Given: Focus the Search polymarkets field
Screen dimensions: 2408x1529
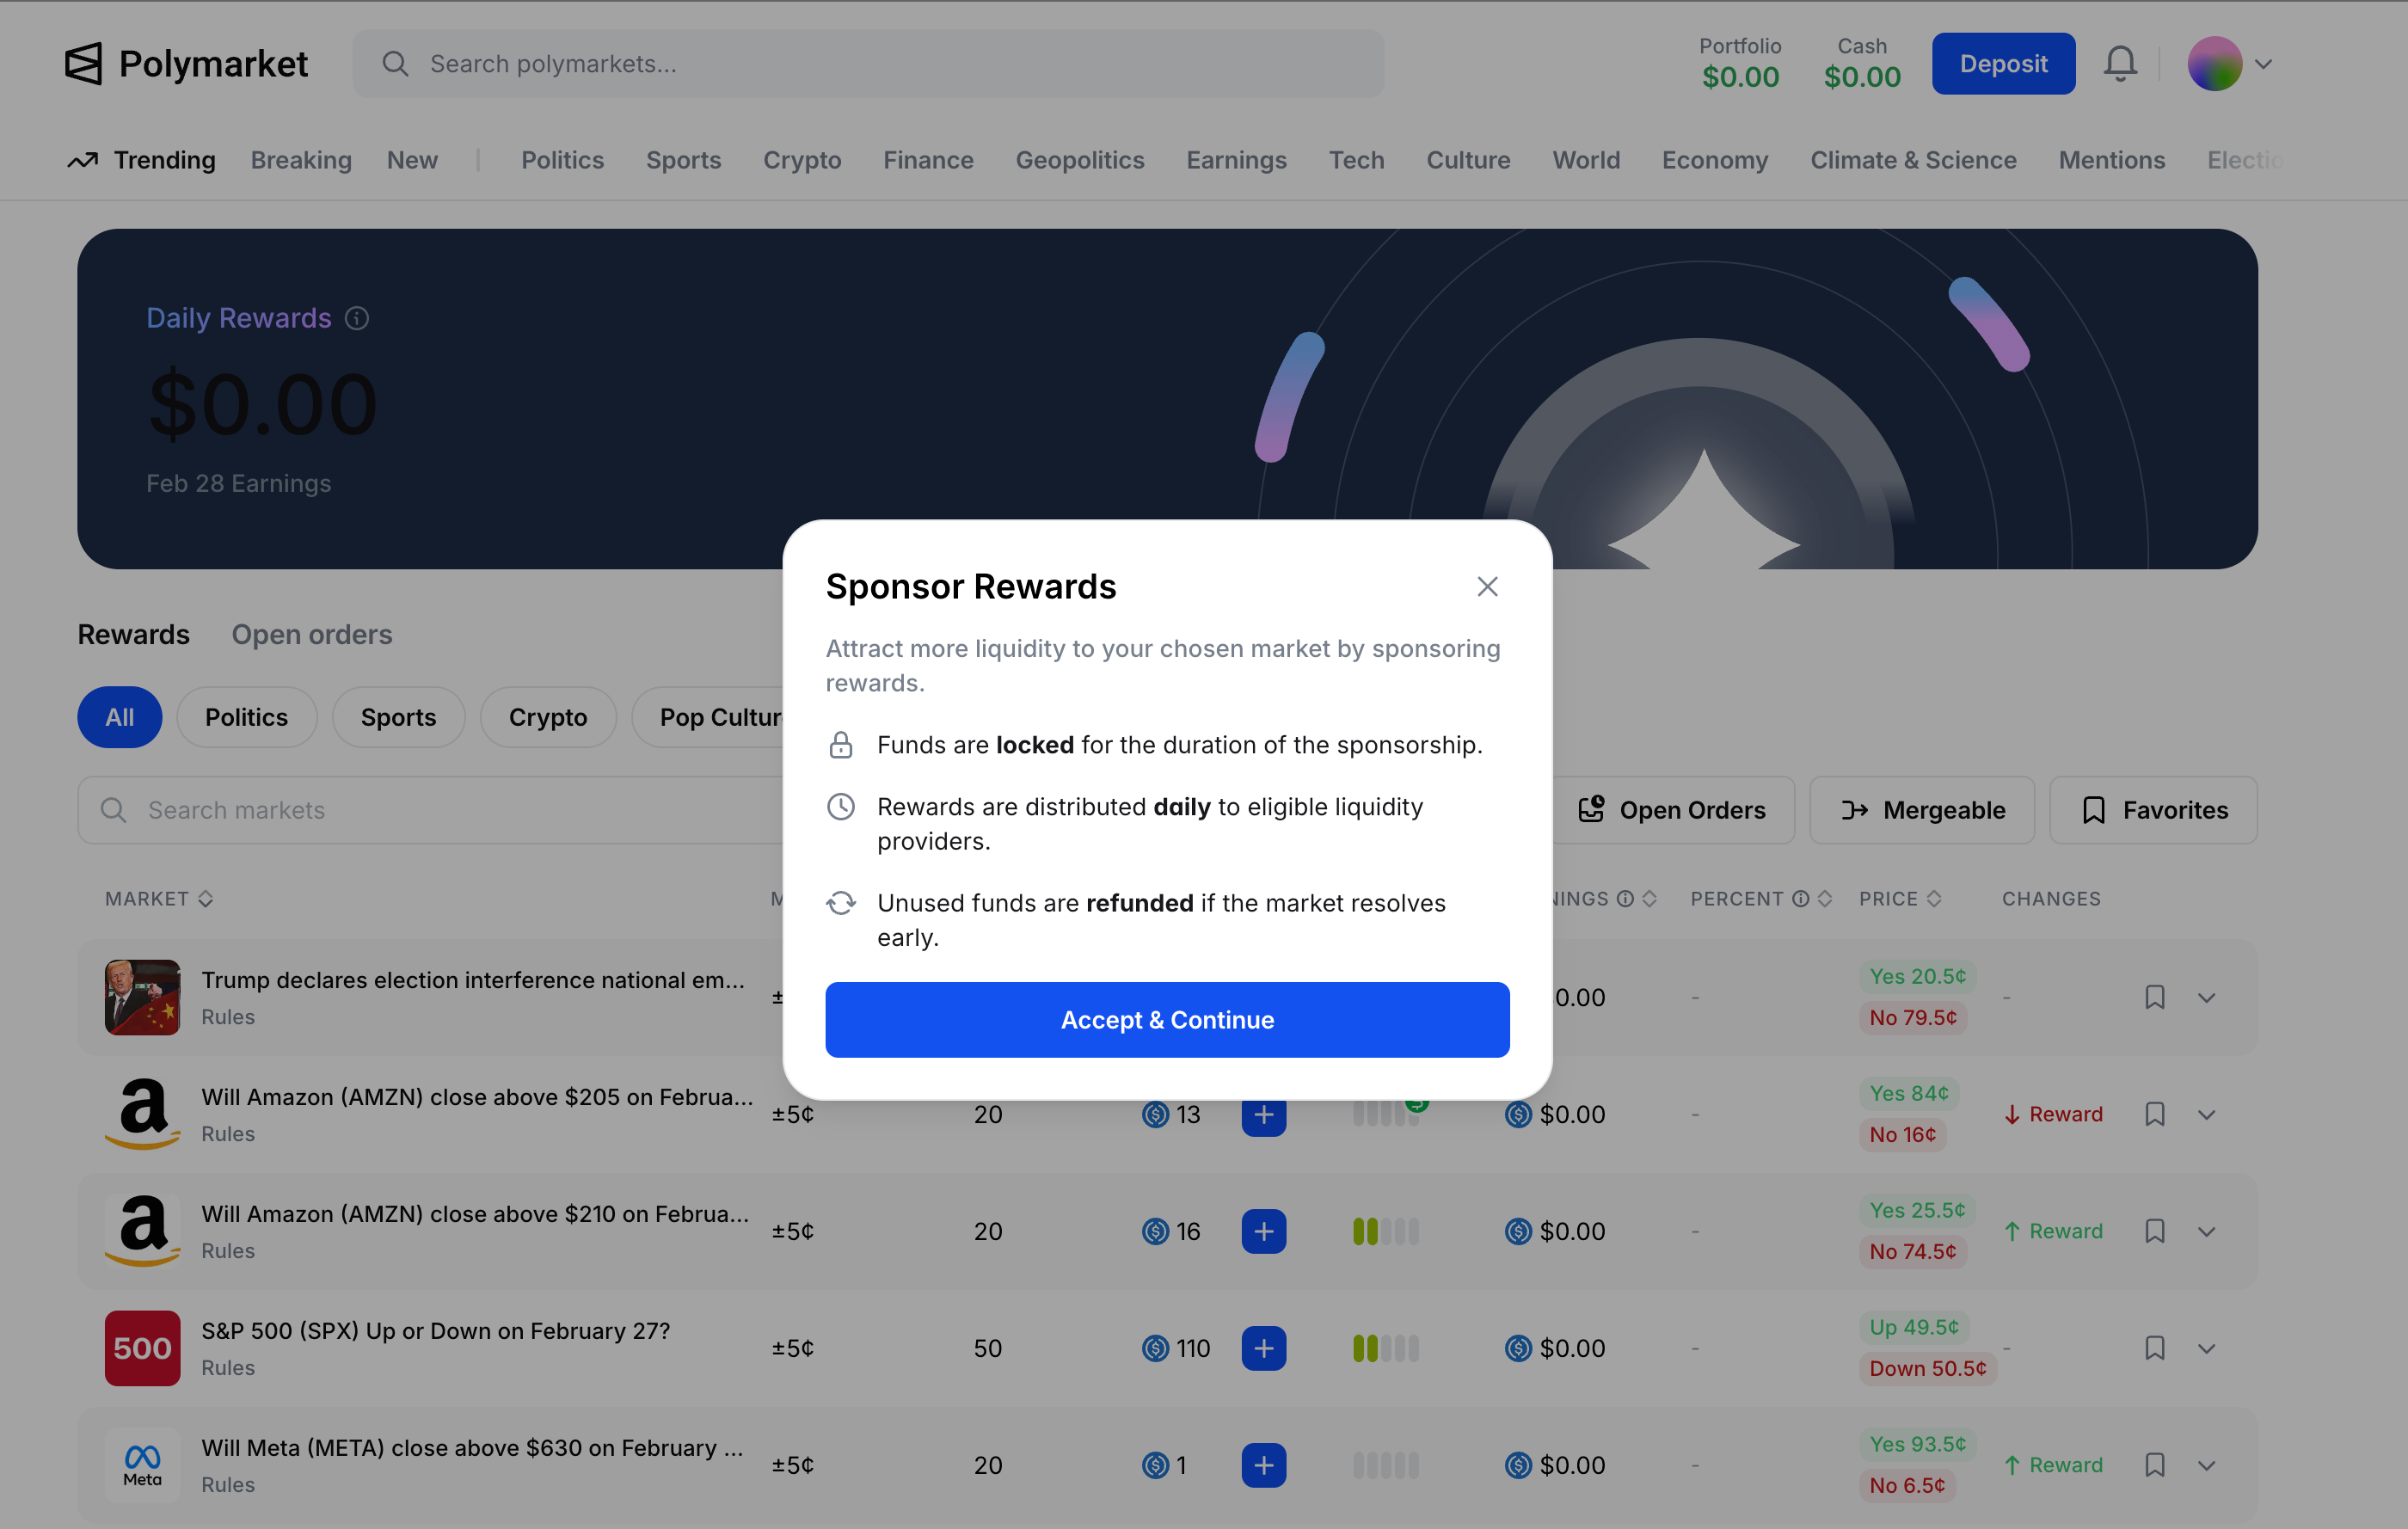Looking at the screenshot, I should coord(868,63).
